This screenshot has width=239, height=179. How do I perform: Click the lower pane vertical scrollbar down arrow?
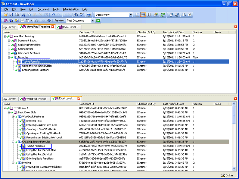pos(234,169)
